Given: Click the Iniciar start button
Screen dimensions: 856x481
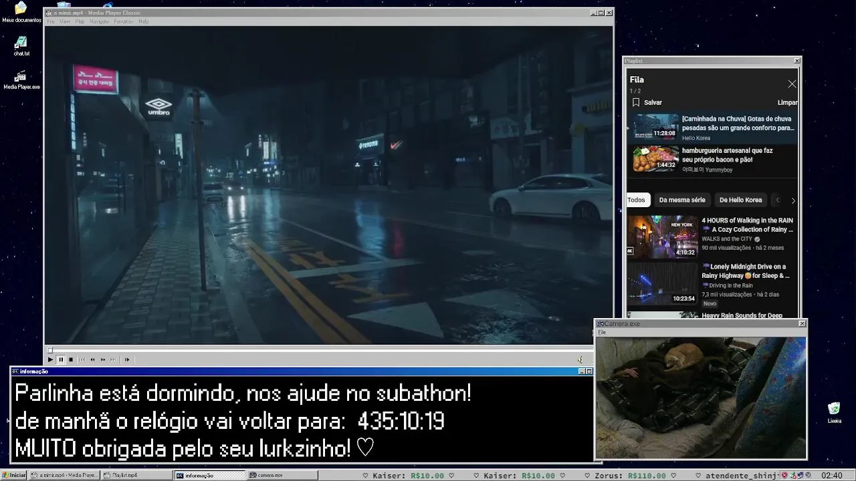Looking at the screenshot, I should [14, 475].
